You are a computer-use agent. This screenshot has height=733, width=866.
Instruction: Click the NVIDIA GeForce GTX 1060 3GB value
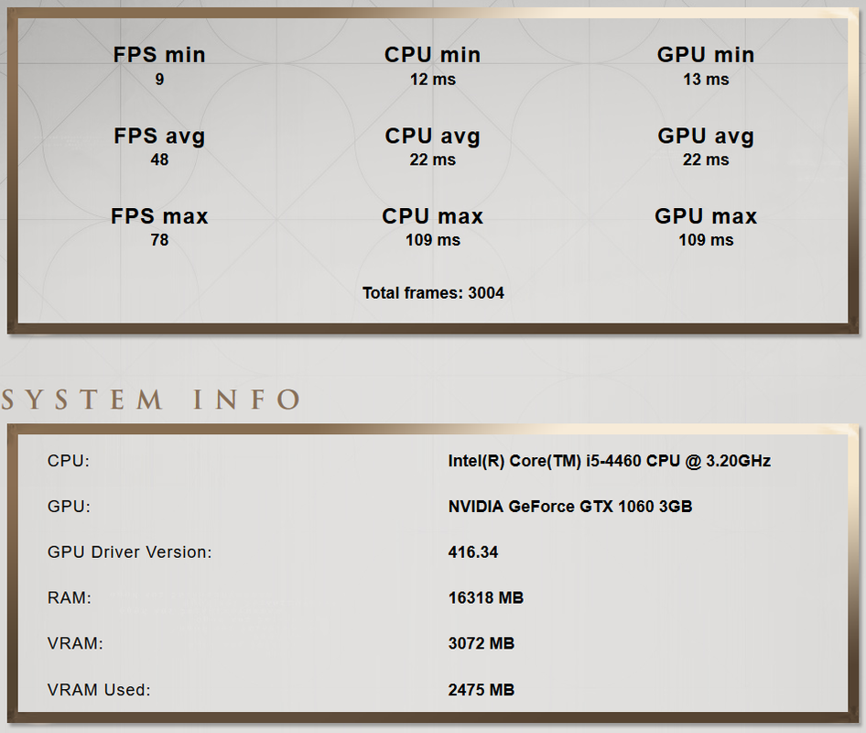pyautogui.click(x=570, y=507)
